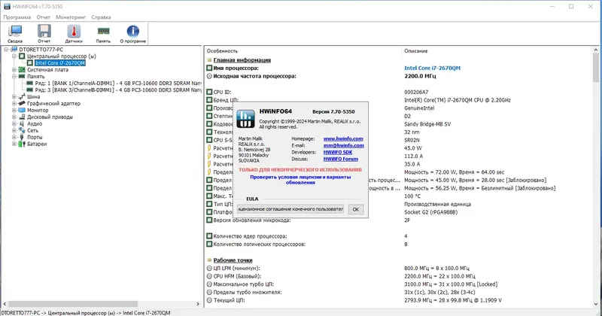
Task: Click the icon beside Максимальное турбо ЦП
Action: click(x=209, y=284)
